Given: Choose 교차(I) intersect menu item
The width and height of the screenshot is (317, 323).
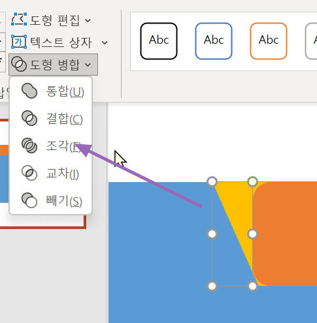Looking at the screenshot, I should tap(51, 174).
